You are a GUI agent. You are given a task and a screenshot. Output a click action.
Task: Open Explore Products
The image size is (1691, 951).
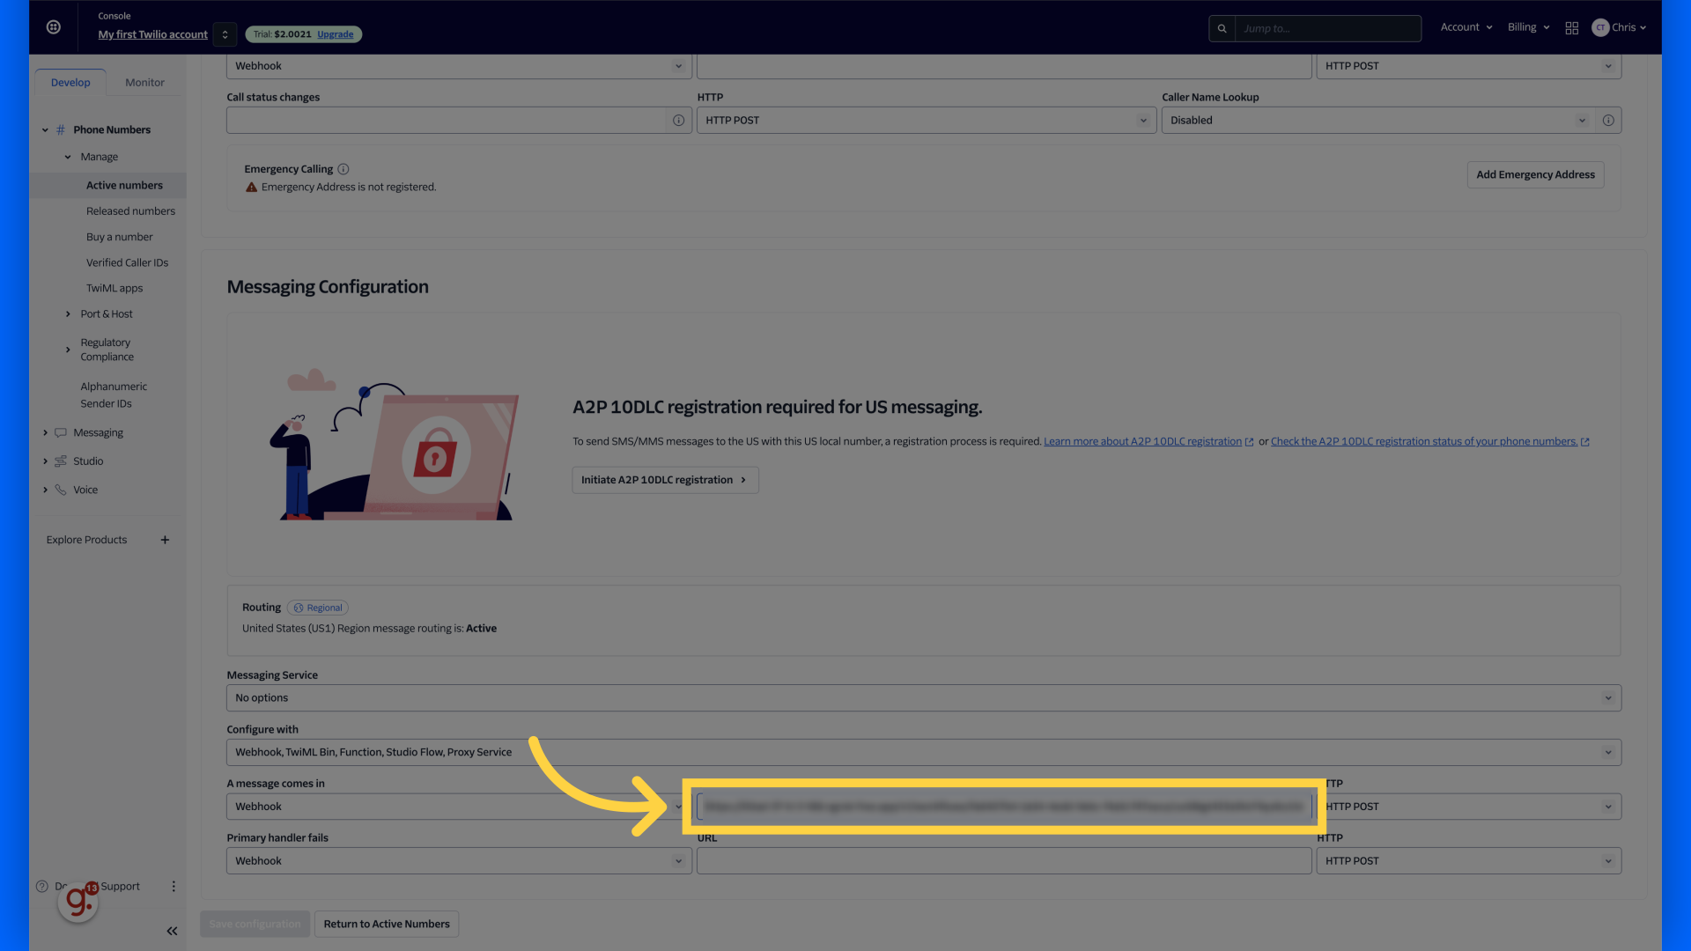[86, 541]
